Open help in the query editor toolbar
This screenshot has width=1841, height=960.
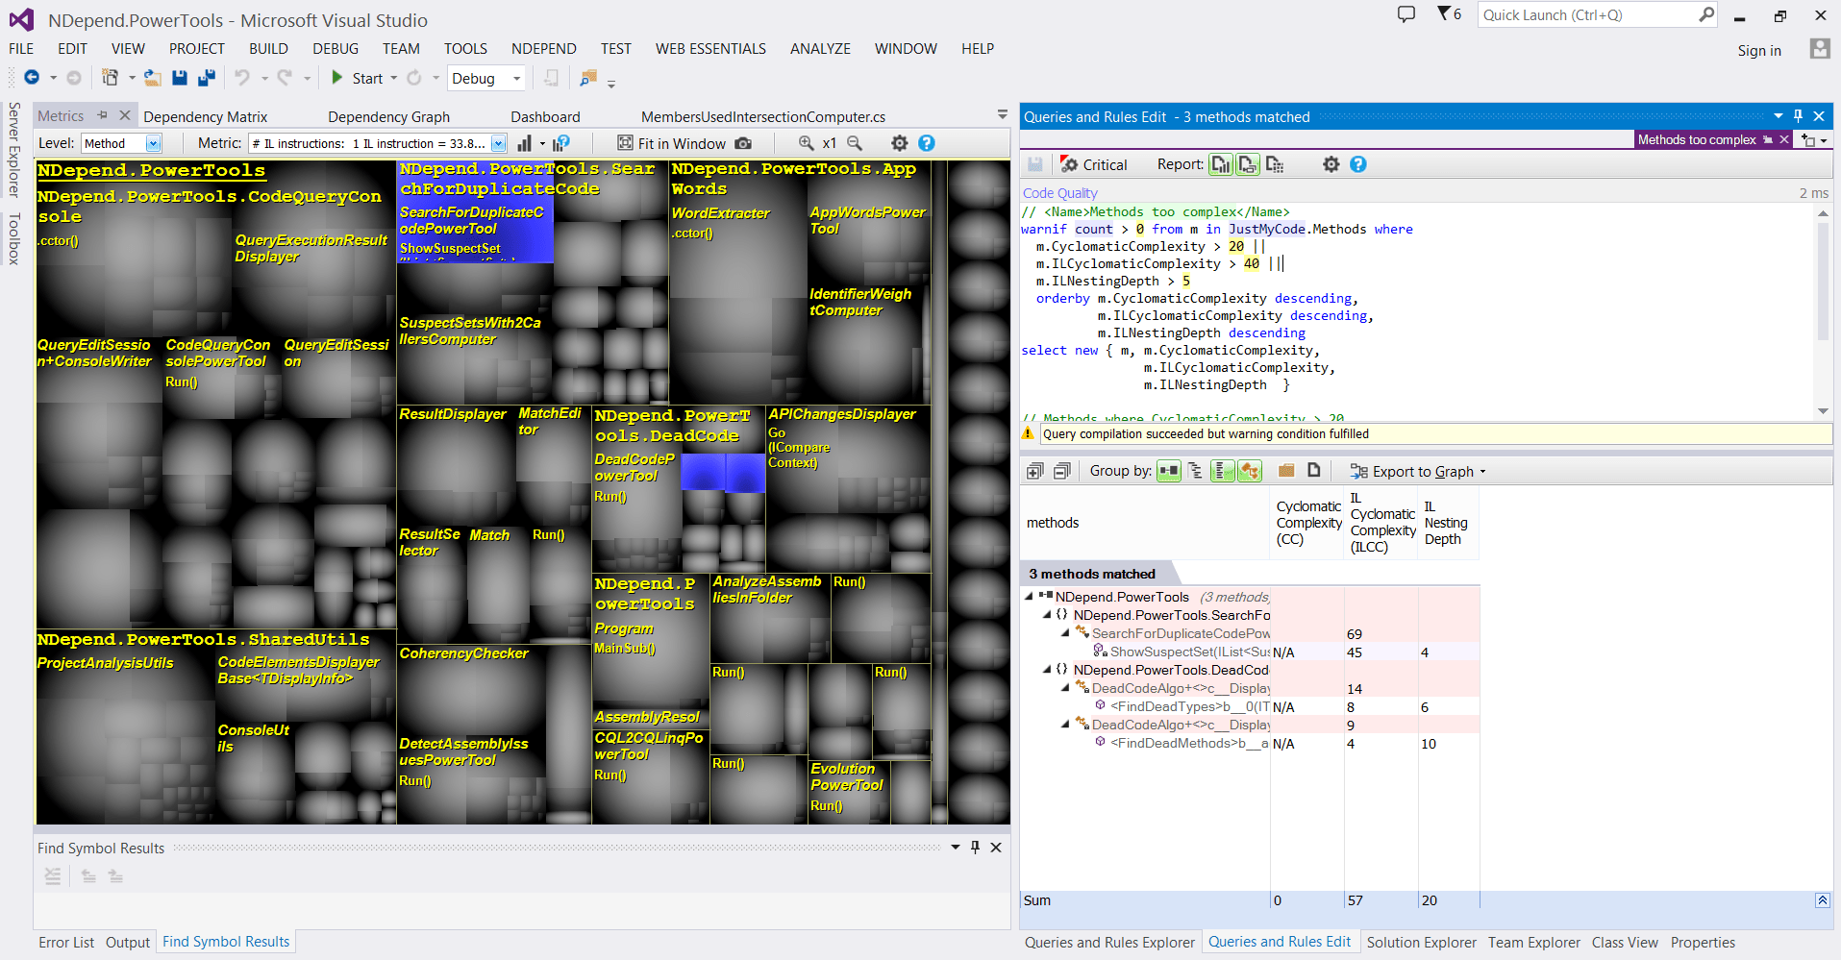(1357, 164)
